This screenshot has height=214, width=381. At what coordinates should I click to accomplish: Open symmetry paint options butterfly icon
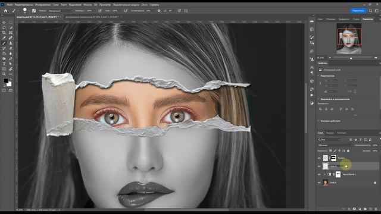click(x=186, y=11)
